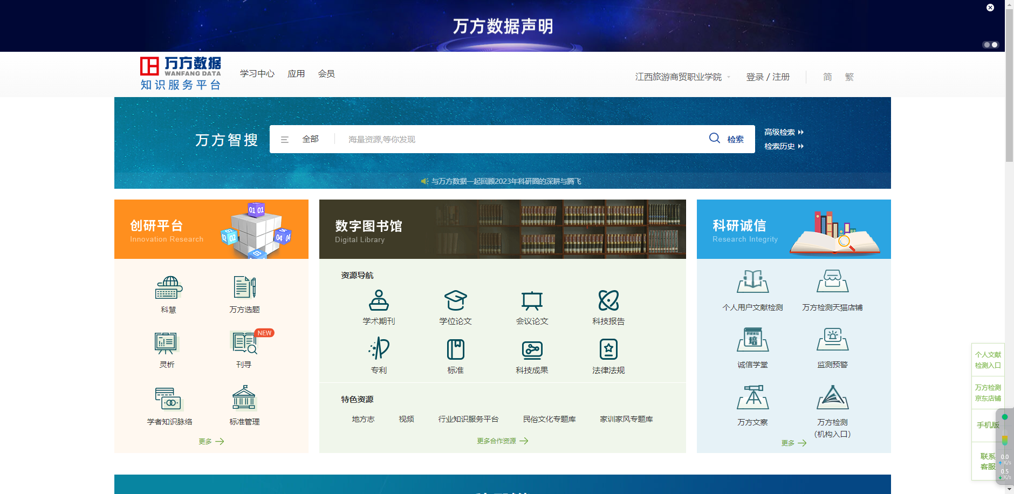Click the 学位论文 graduation cap icon
Image resolution: width=1014 pixels, height=494 pixels.
455,300
